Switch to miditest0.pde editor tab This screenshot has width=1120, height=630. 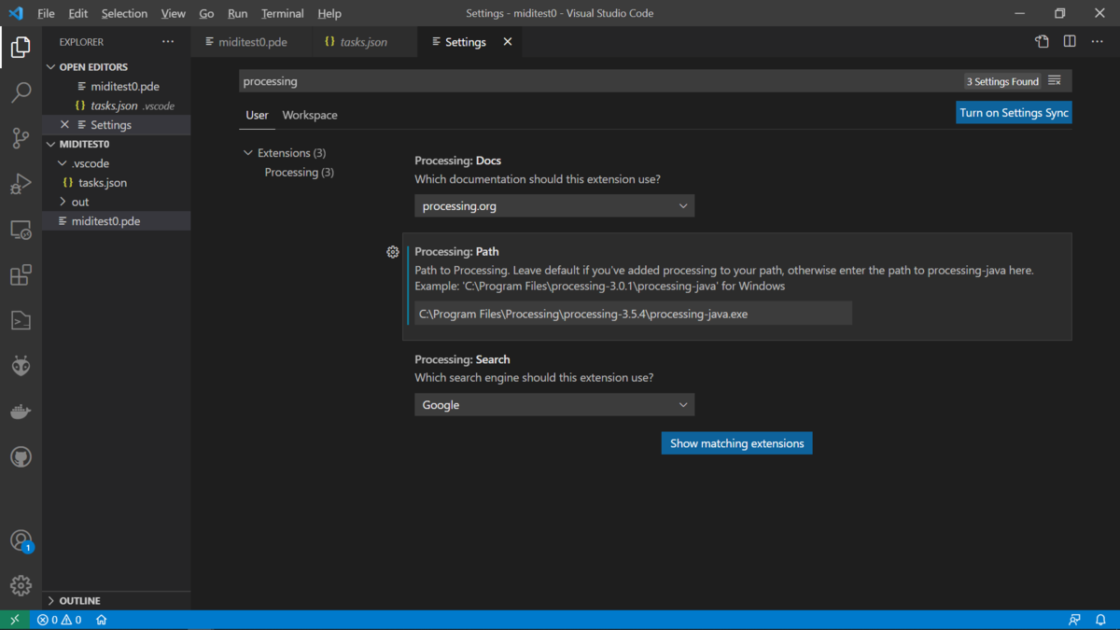tap(250, 42)
